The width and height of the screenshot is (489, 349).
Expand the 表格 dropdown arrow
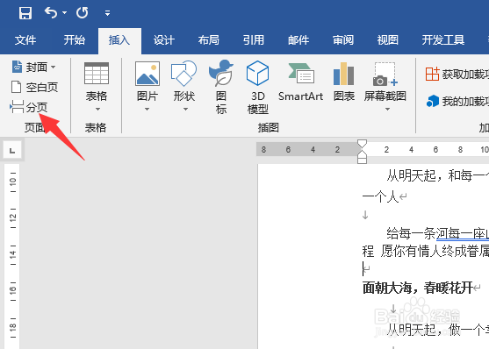pyautogui.click(x=97, y=109)
